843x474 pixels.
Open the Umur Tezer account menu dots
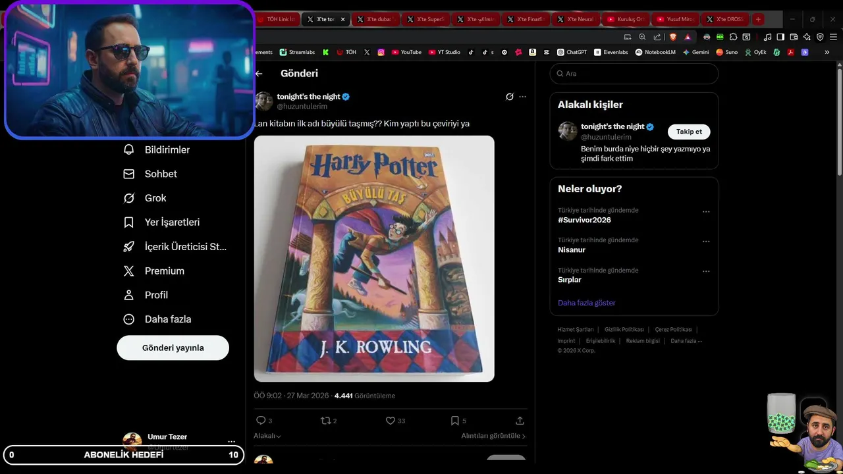[231, 442]
